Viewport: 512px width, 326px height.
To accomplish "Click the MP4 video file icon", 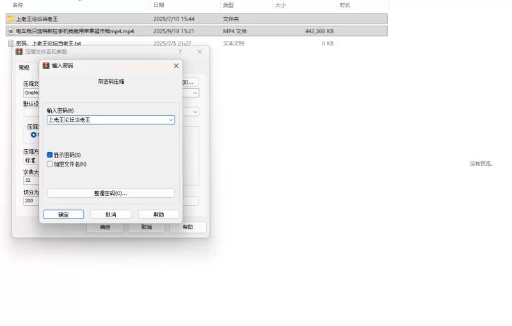I will 11,31.
